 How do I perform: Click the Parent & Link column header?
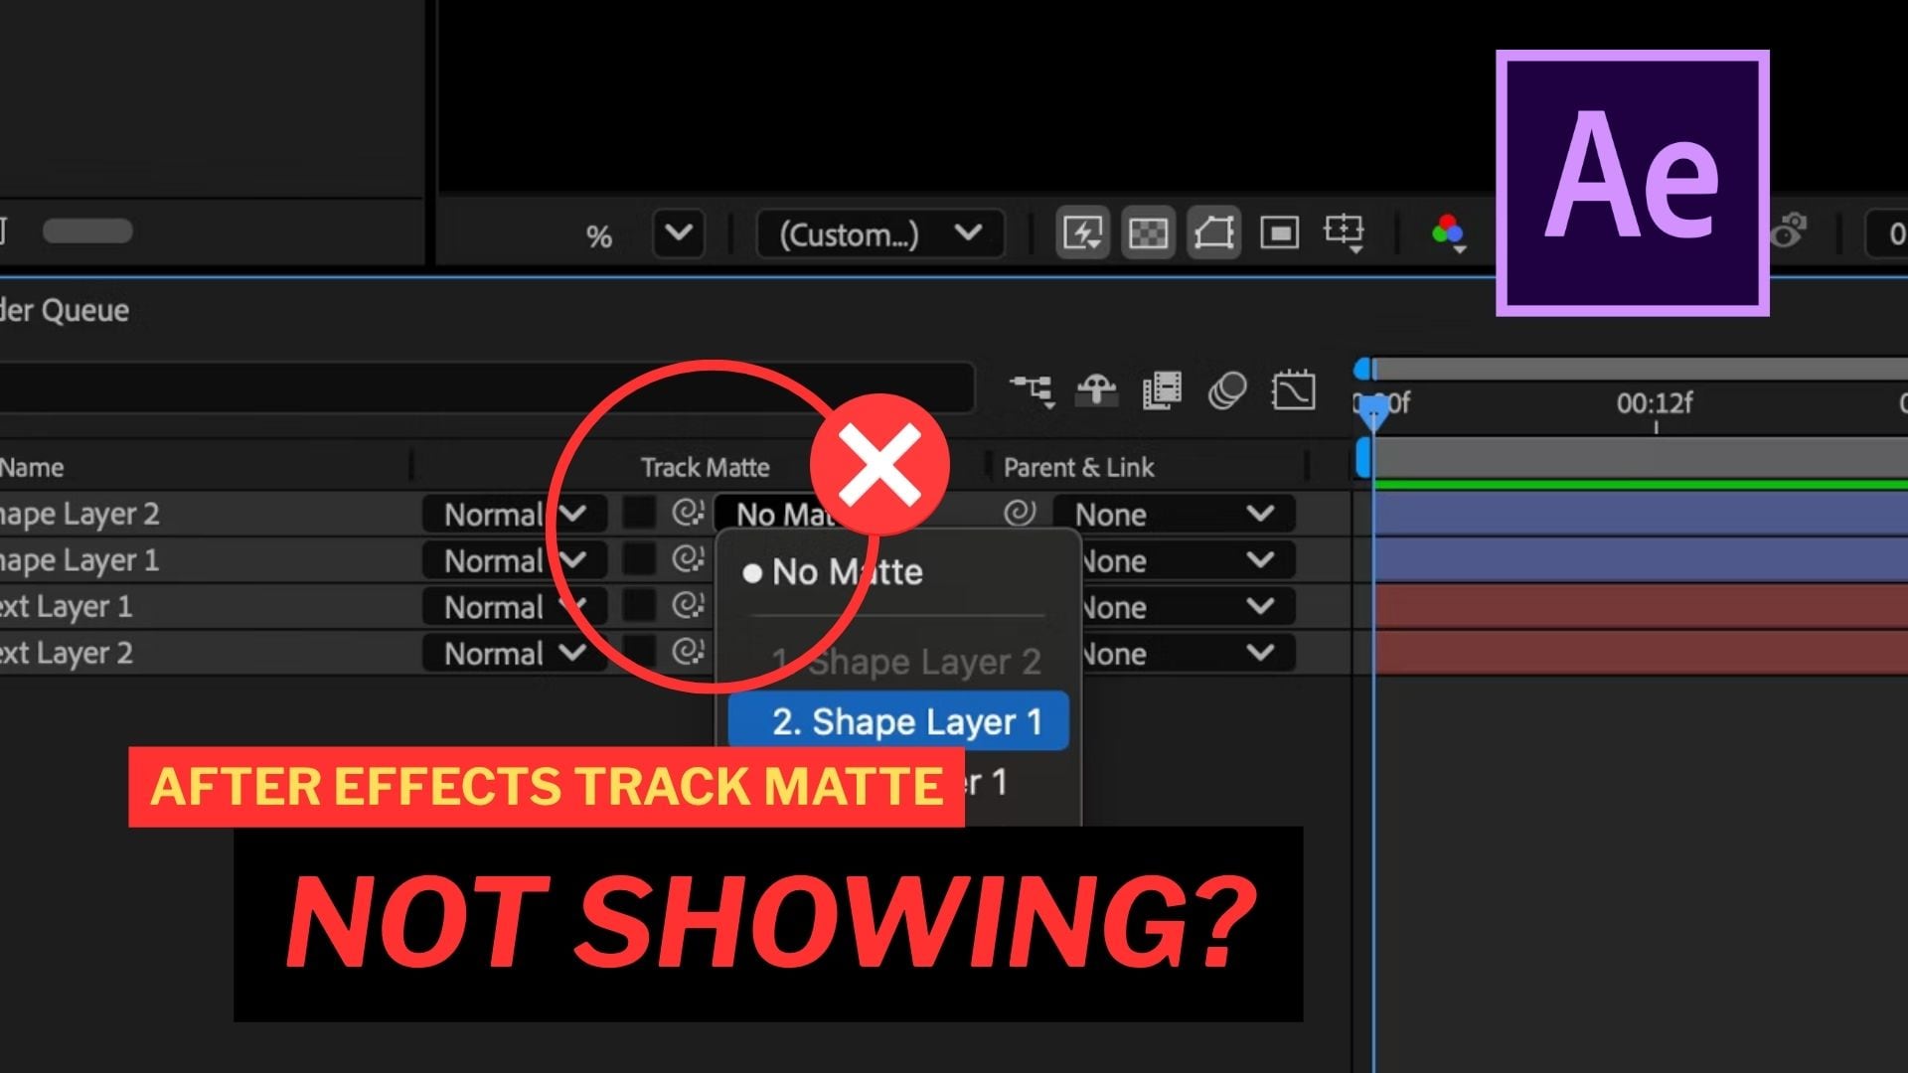pyautogui.click(x=1078, y=467)
